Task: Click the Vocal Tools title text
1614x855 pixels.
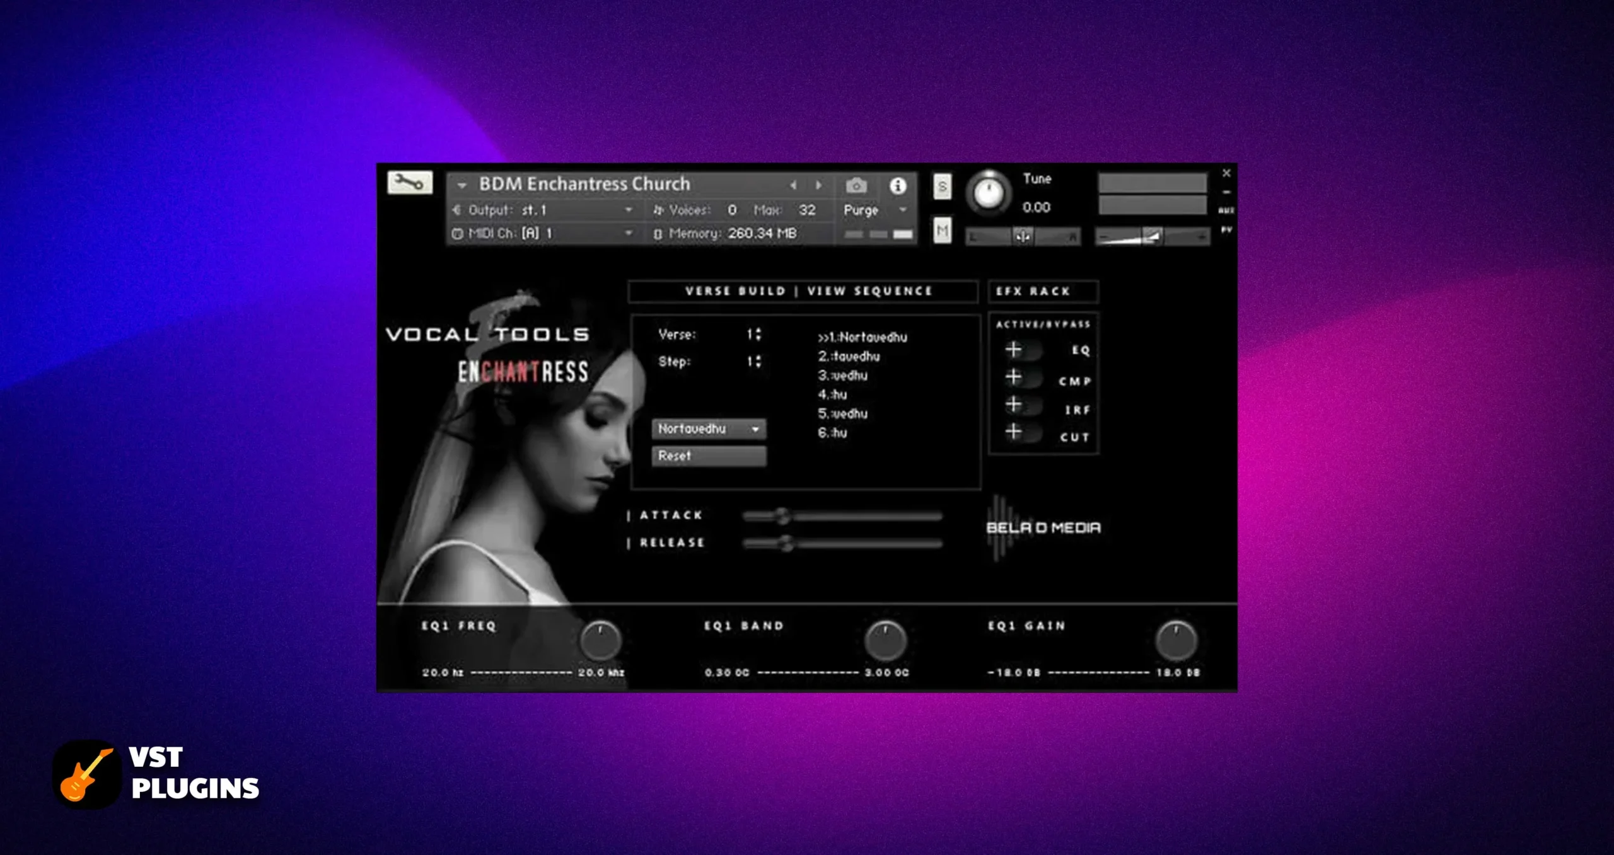Action: point(487,334)
